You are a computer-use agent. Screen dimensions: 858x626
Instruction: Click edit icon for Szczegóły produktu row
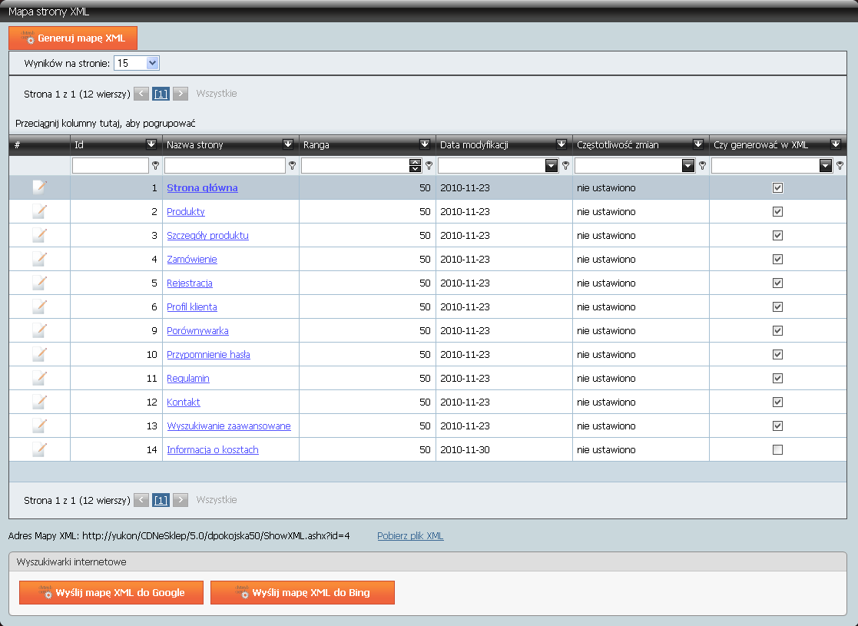click(39, 235)
